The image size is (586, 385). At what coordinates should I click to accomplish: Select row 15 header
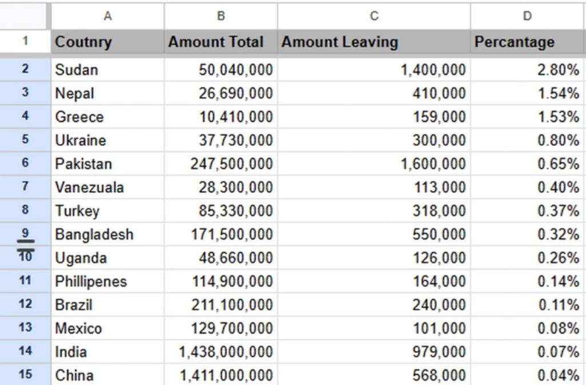pyautogui.click(x=25, y=375)
